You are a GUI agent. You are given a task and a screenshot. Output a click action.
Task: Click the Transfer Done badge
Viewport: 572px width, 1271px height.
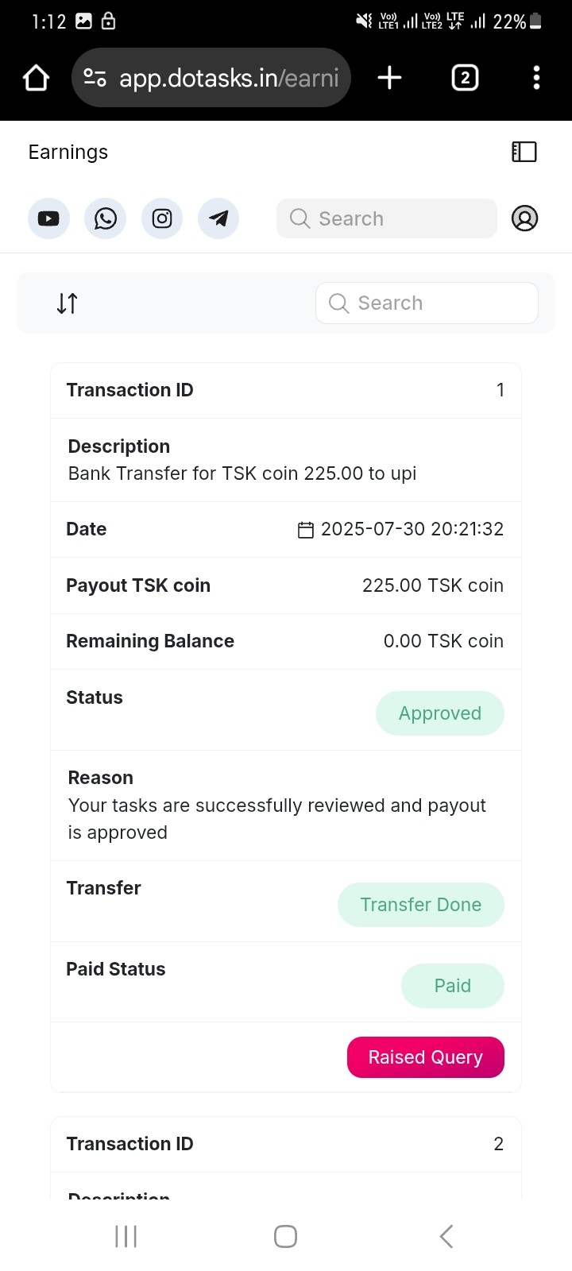[x=420, y=905]
